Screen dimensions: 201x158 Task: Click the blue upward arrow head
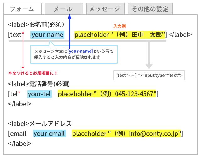coord(70,17)
